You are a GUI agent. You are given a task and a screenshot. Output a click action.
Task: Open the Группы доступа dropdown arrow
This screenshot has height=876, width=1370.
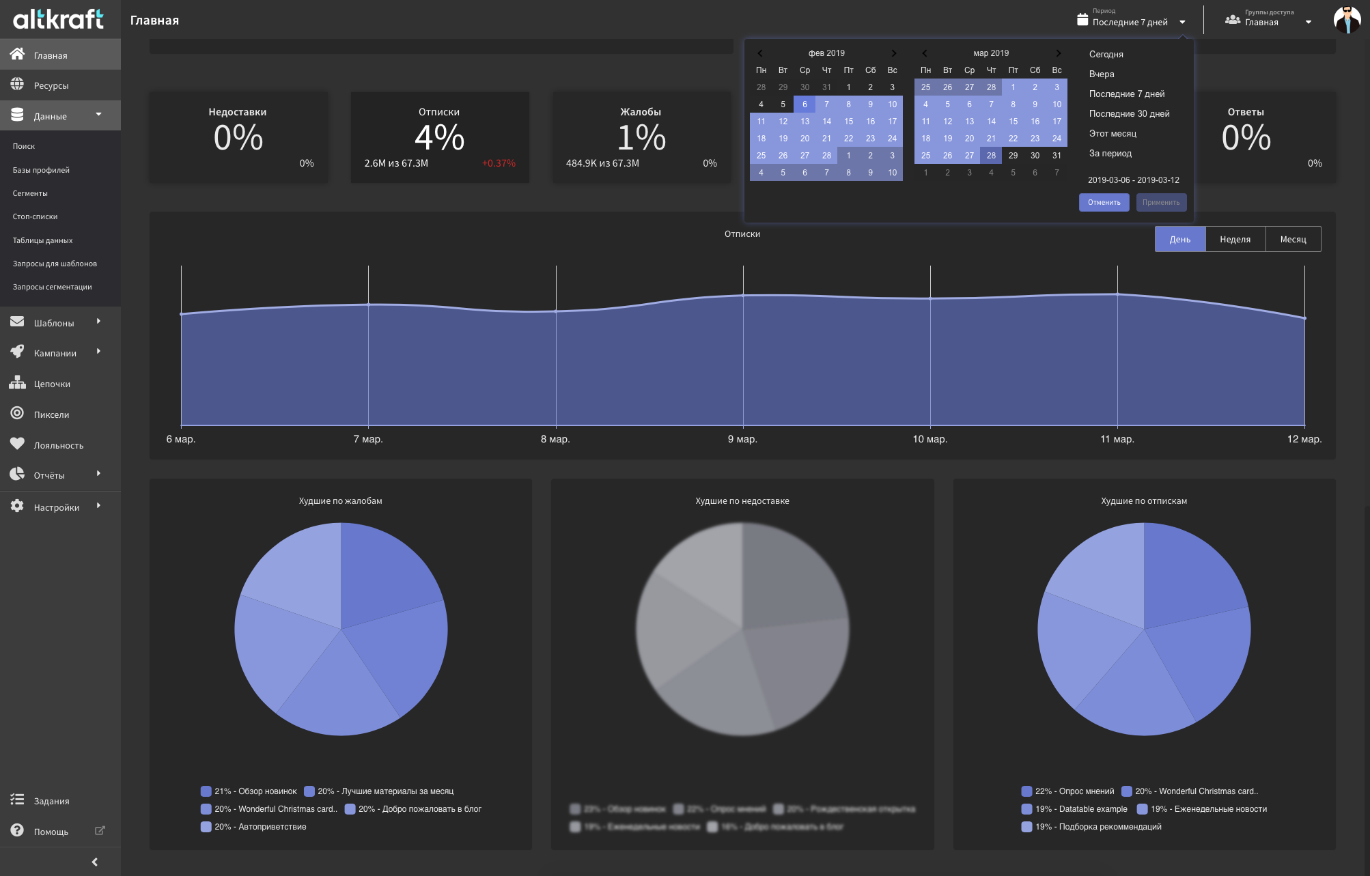[x=1308, y=22]
